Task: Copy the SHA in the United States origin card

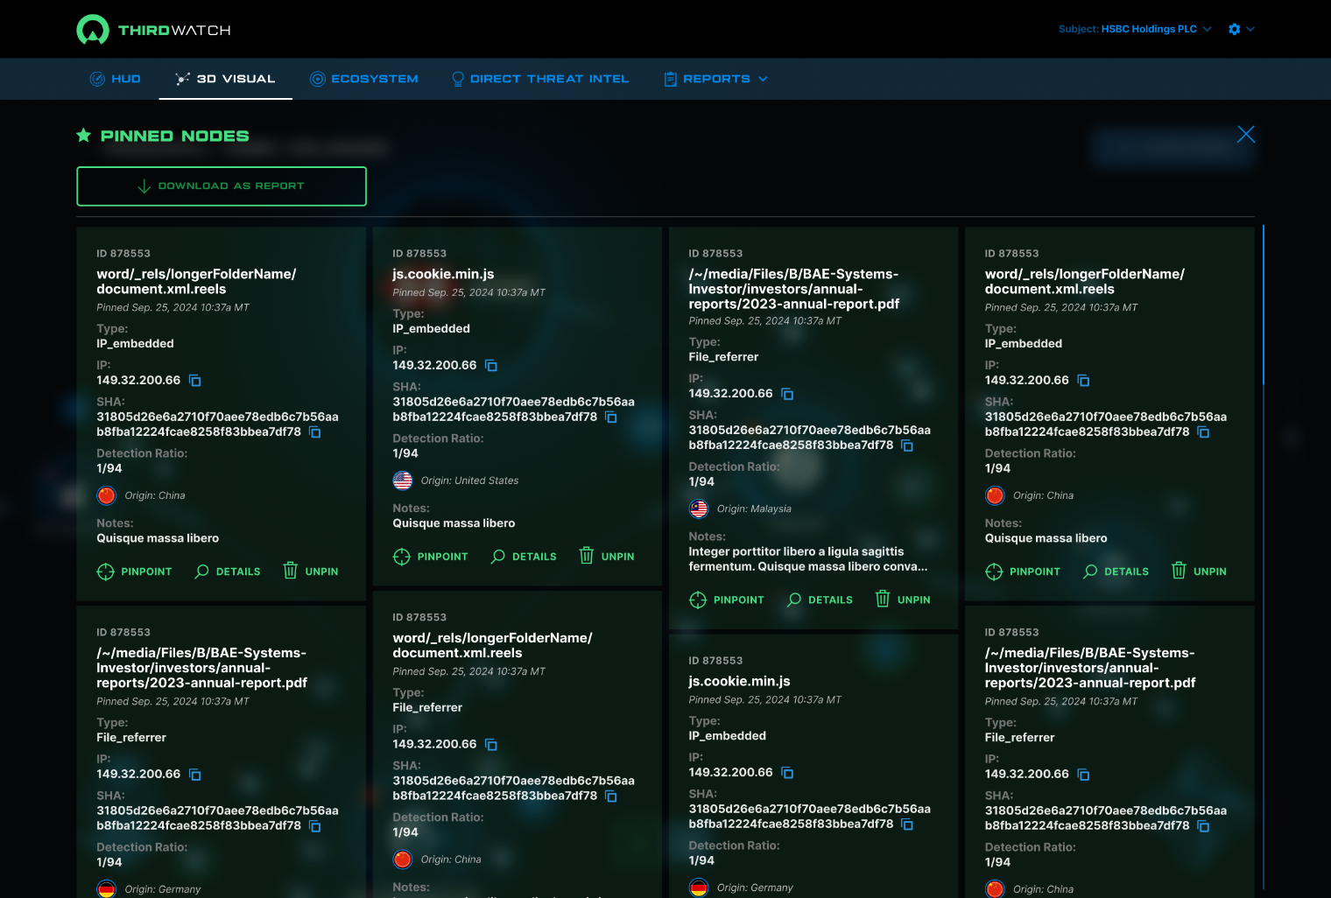Action: coord(611,417)
